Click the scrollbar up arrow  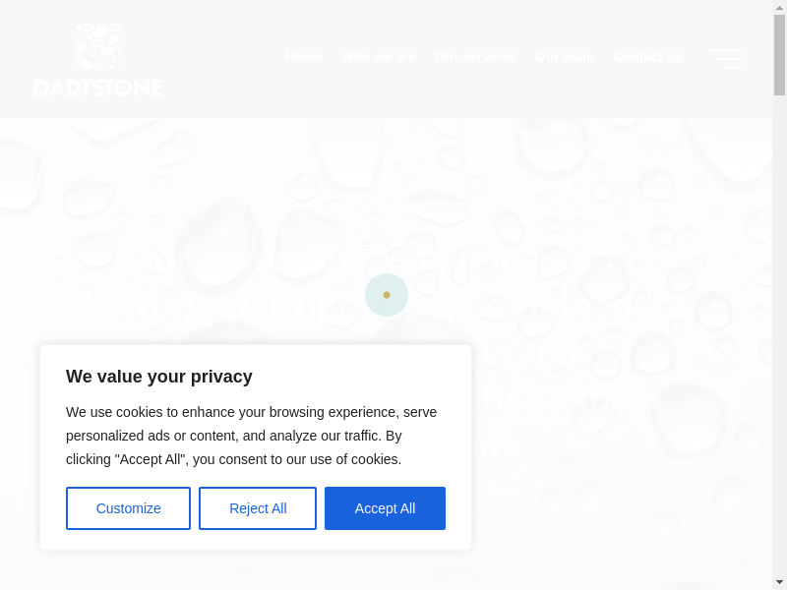779,8
